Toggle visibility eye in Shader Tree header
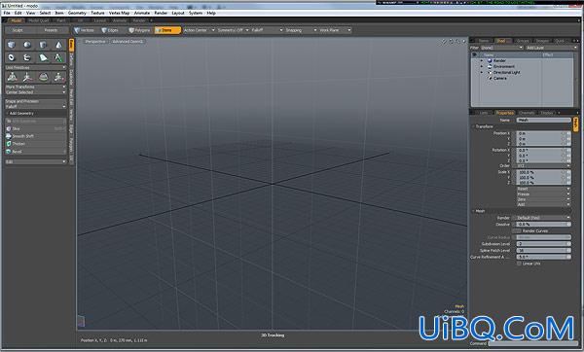The image size is (584, 352). click(x=475, y=54)
